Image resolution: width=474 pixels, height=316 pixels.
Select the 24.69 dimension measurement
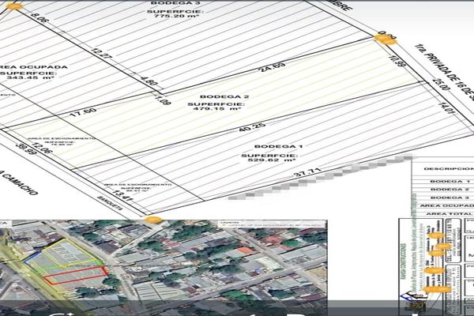point(274,66)
